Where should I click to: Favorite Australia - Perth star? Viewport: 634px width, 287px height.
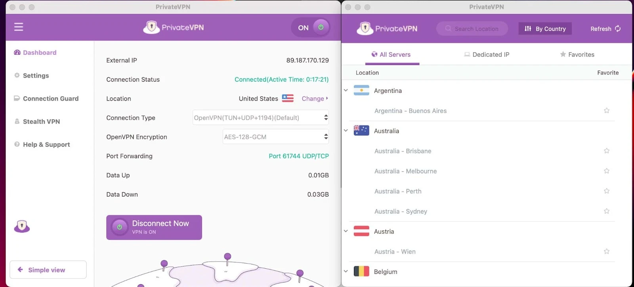coord(607,191)
